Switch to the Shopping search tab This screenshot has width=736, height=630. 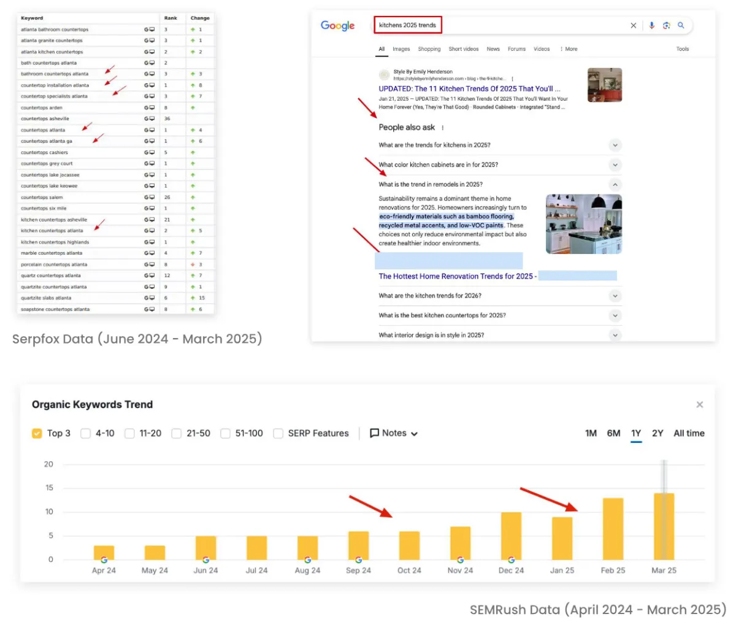[429, 49]
